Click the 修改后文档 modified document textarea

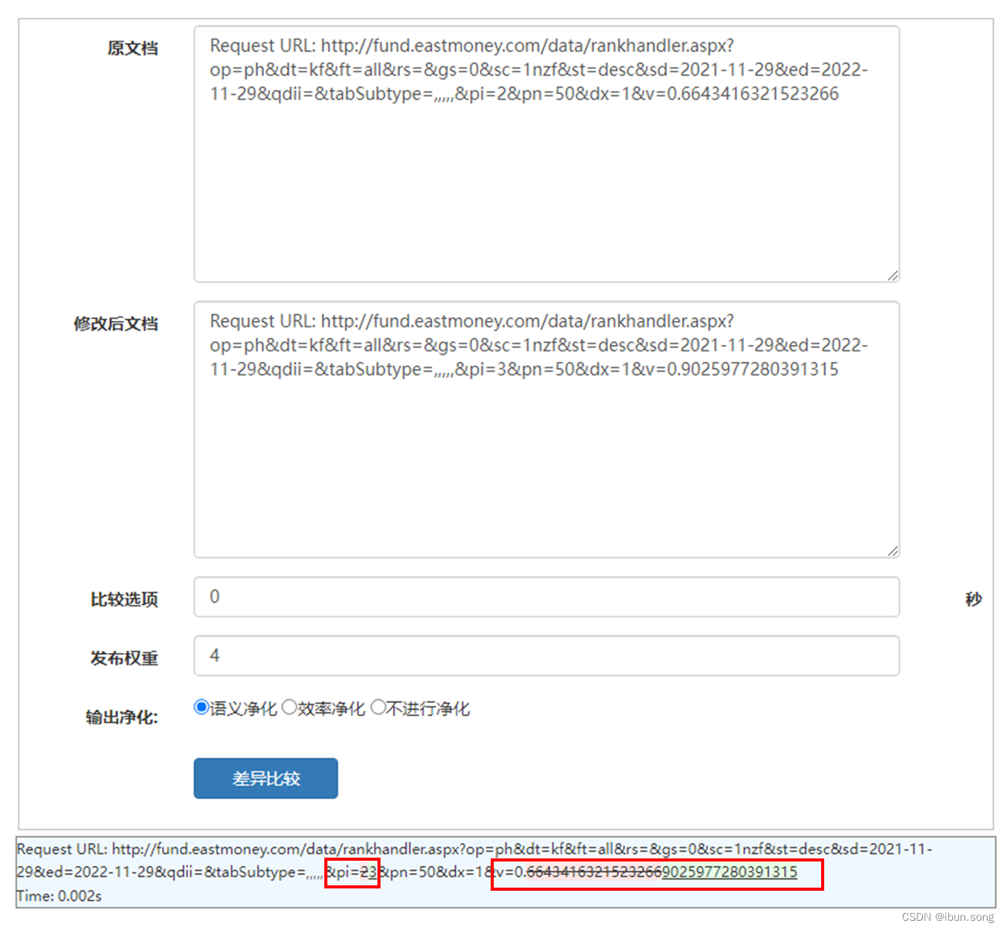coord(546,430)
